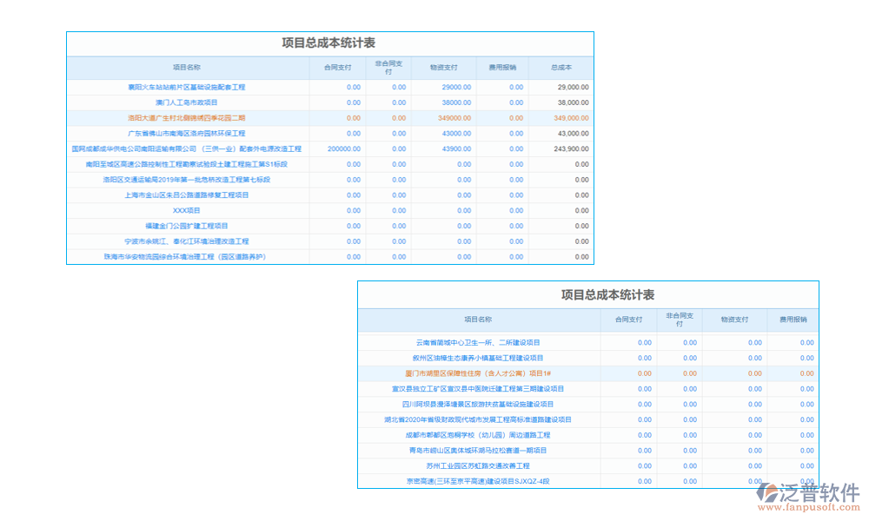
Task: Click the 泛普软件 logo icon
Action: tap(767, 492)
